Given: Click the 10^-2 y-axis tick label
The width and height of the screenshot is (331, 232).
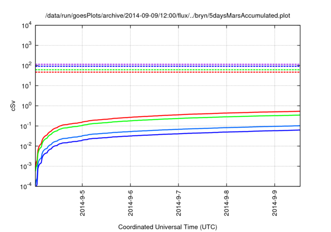Looking at the screenshot, I should pyautogui.click(x=25, y=146).
